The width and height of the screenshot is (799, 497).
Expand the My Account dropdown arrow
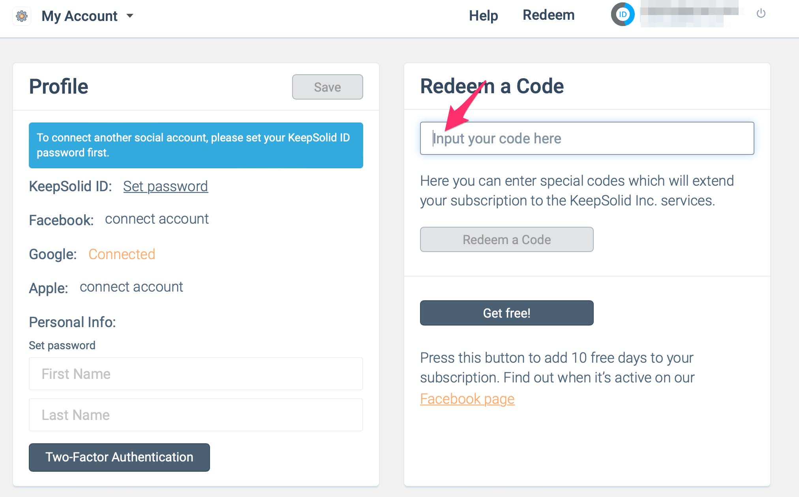[130, 16]
